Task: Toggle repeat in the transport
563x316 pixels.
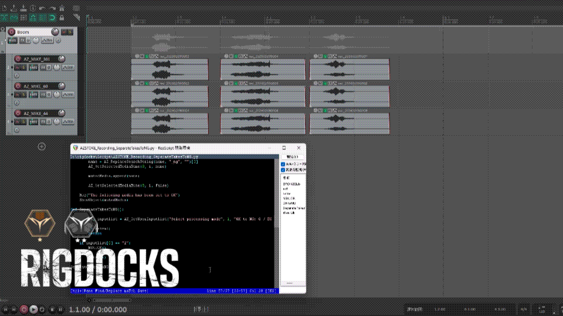Action: [x=42, y=309]
